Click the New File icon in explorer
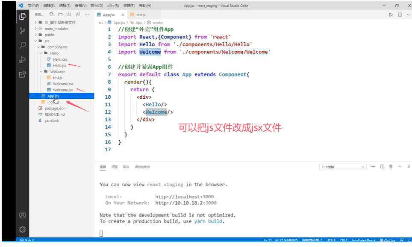 51,15
